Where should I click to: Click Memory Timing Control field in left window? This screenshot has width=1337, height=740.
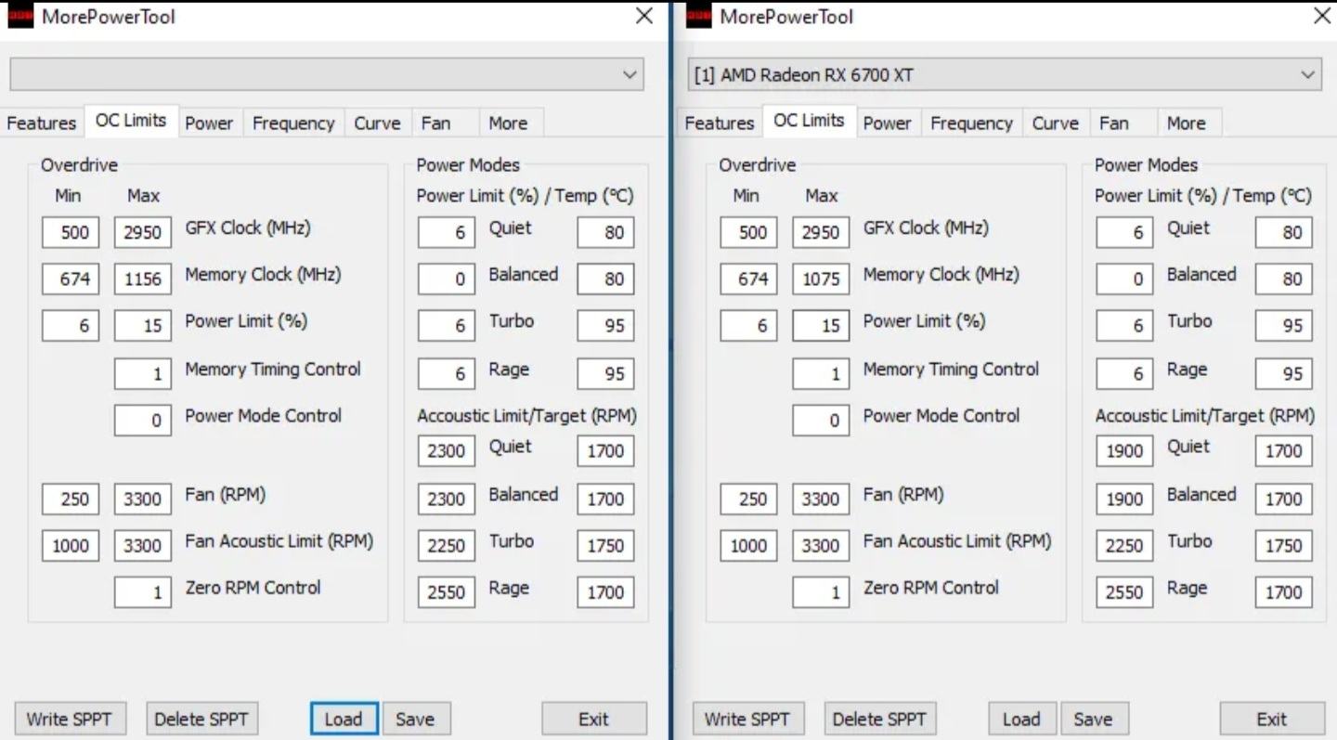[143, 373]
